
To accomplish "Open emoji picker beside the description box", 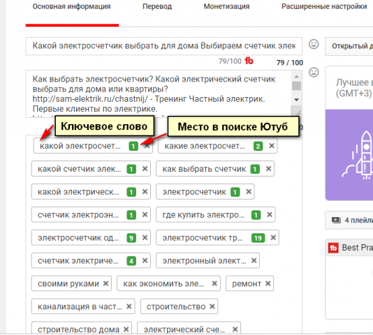I will (x=314, y=73).
